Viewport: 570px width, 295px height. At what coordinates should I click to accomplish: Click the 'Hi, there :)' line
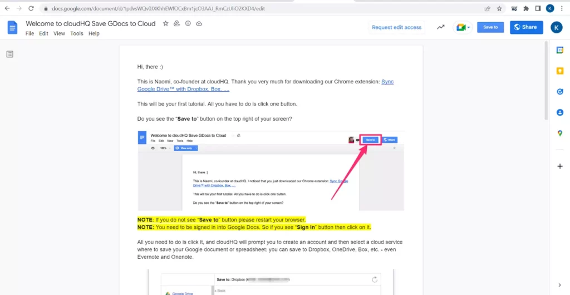coord(150,67)
